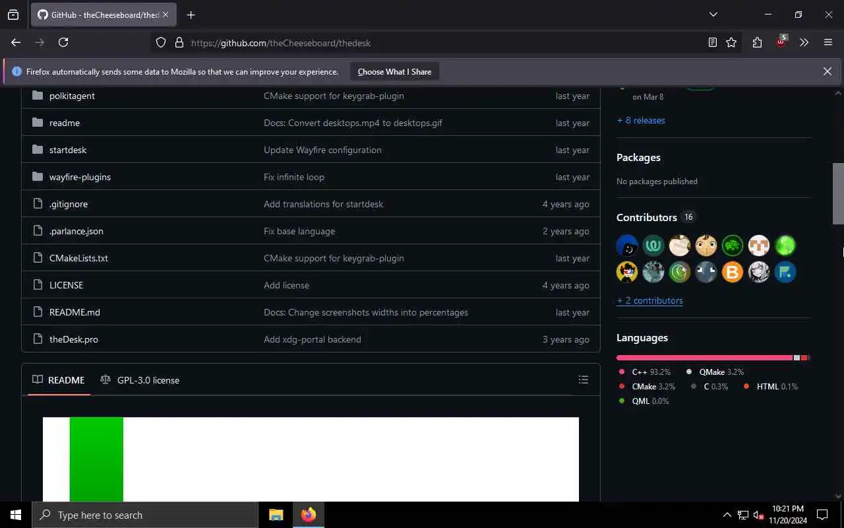Switch to the GPL-3.0 license tab
This screenshot has width=844, height=528.
point(140,380)
